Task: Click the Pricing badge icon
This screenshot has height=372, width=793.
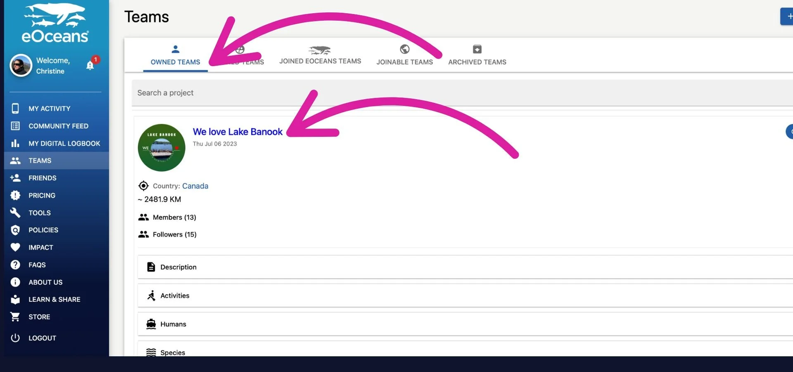Action: 15,195
